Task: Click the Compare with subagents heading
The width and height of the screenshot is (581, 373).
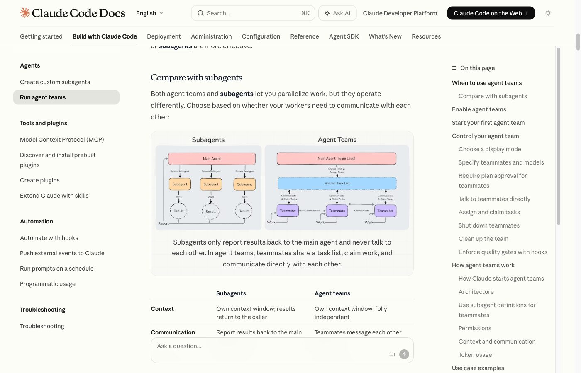Action: [x=196, y=78]
